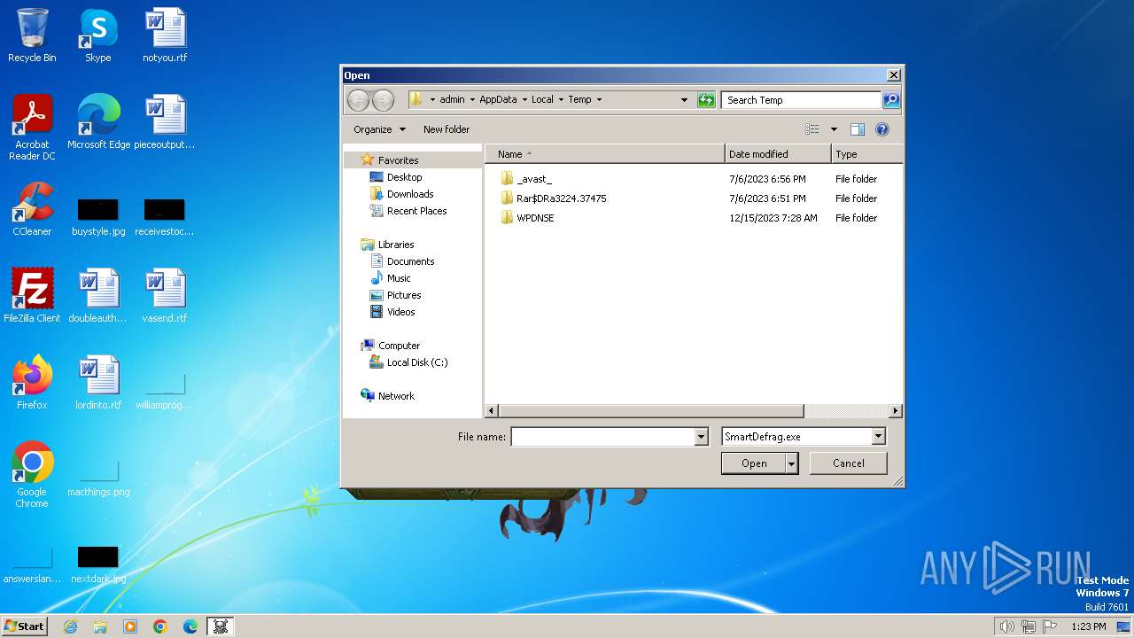The height and width of the screenshot is (638, 1134).
Task: Select Videos library
Action: tap(400, 312)
